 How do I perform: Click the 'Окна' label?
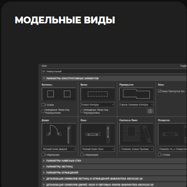83,120
